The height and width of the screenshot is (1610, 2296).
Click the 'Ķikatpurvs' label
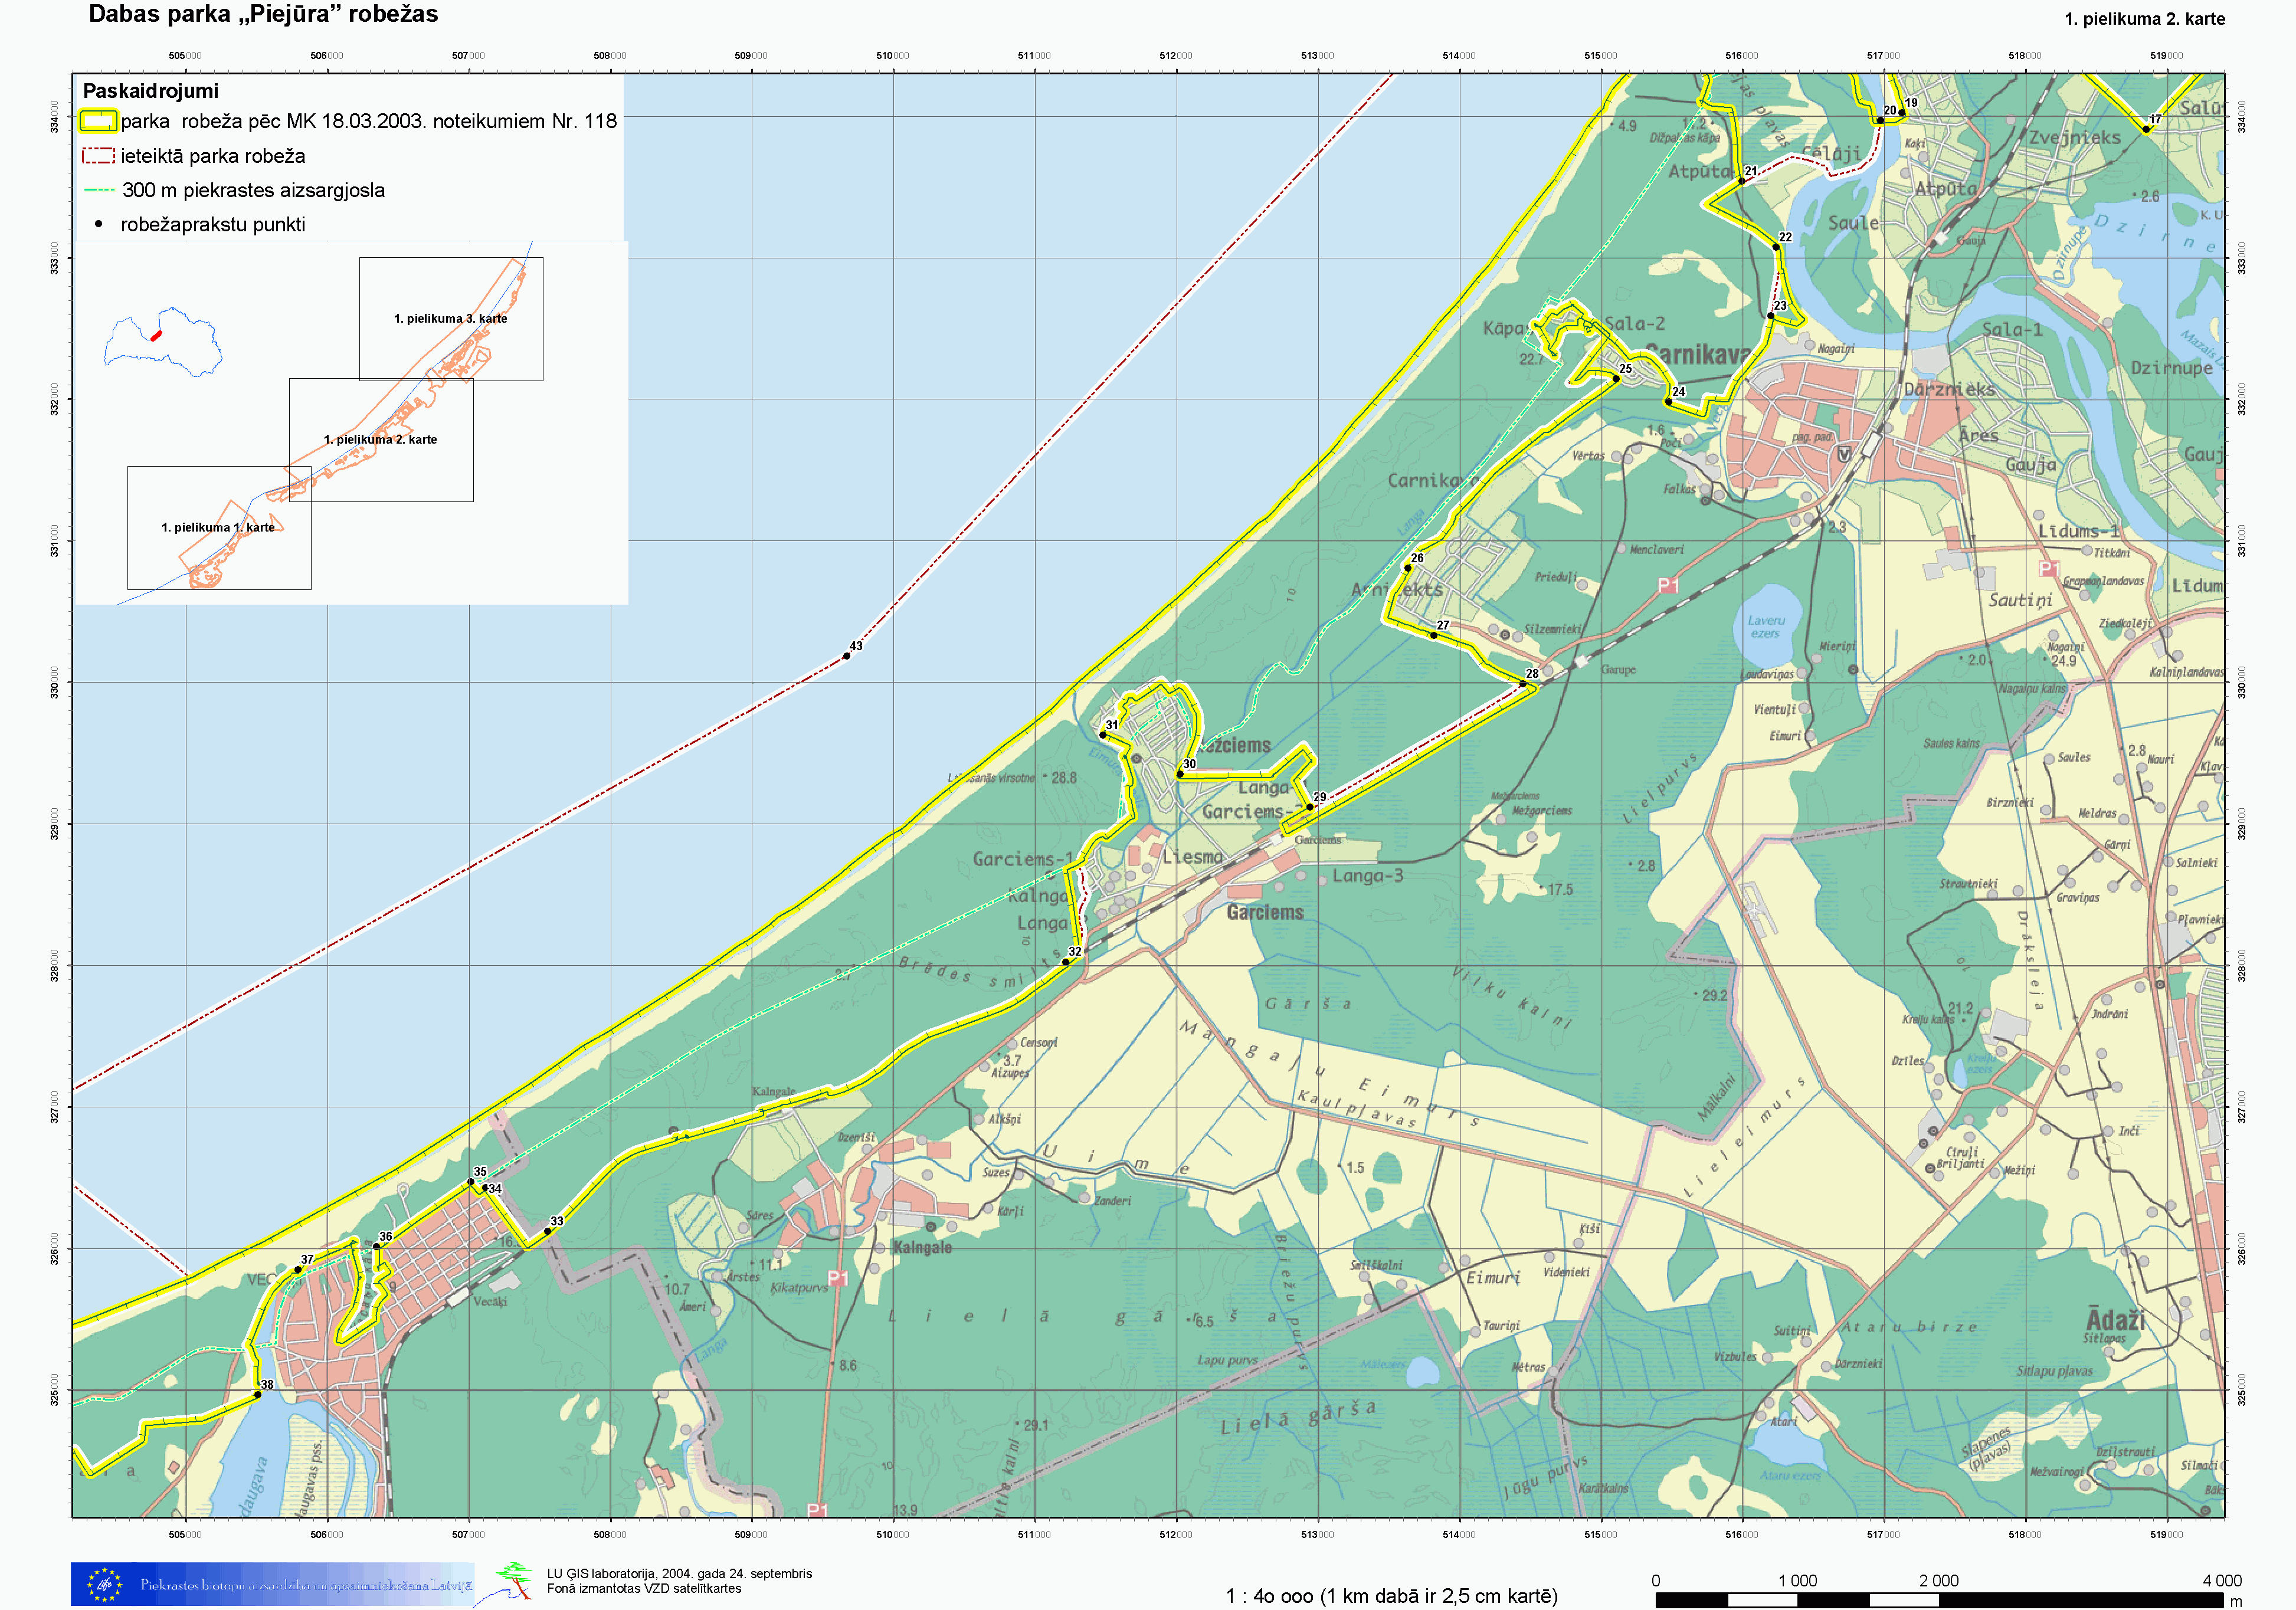799,1288
